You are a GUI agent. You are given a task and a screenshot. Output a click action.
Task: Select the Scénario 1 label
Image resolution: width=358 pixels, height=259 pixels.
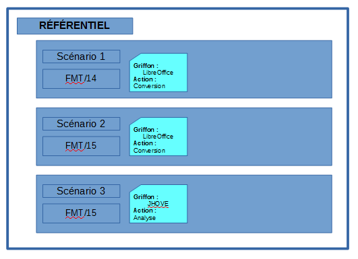[81, 57]
